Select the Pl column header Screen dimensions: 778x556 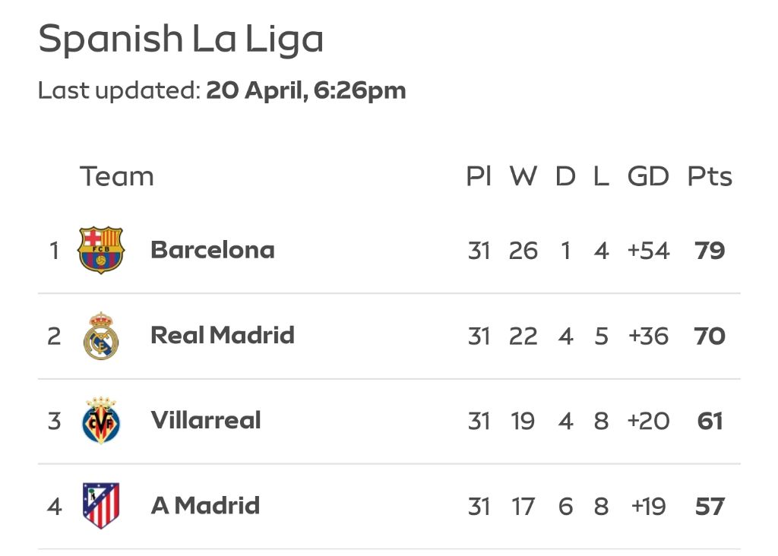click(479, 176)
